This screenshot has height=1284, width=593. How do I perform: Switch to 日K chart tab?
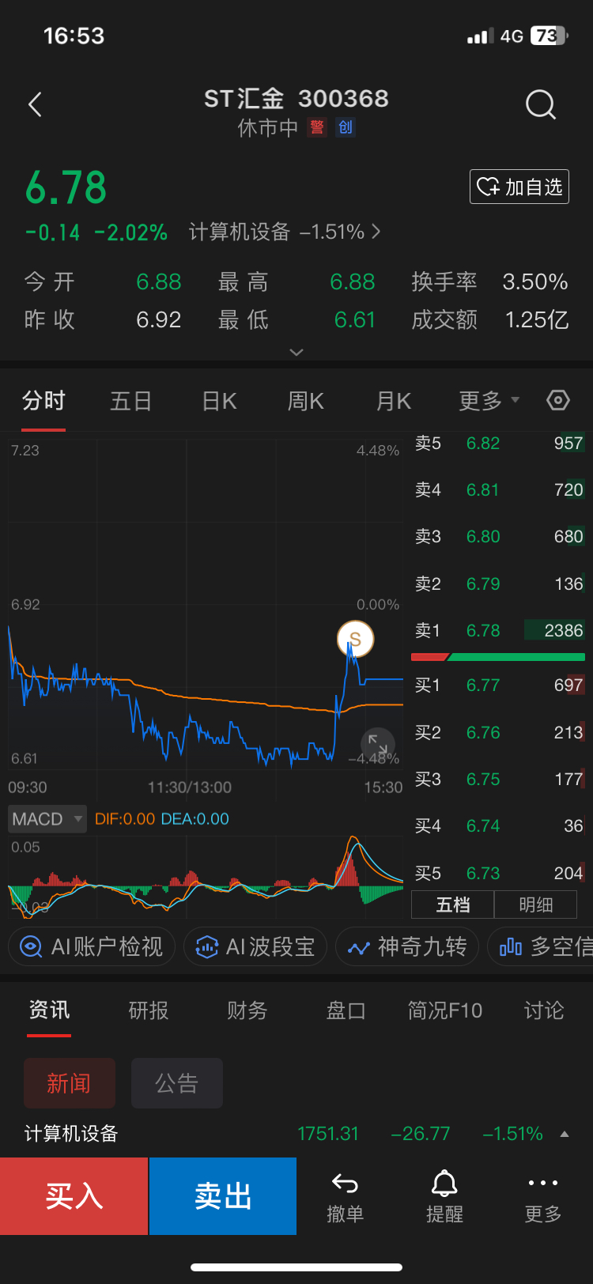click(x=219, y=401)
